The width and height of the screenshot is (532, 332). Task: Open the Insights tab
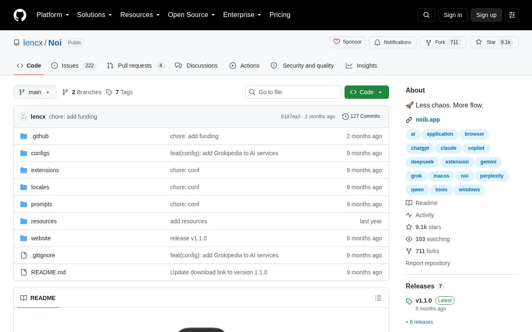(361, 66)
